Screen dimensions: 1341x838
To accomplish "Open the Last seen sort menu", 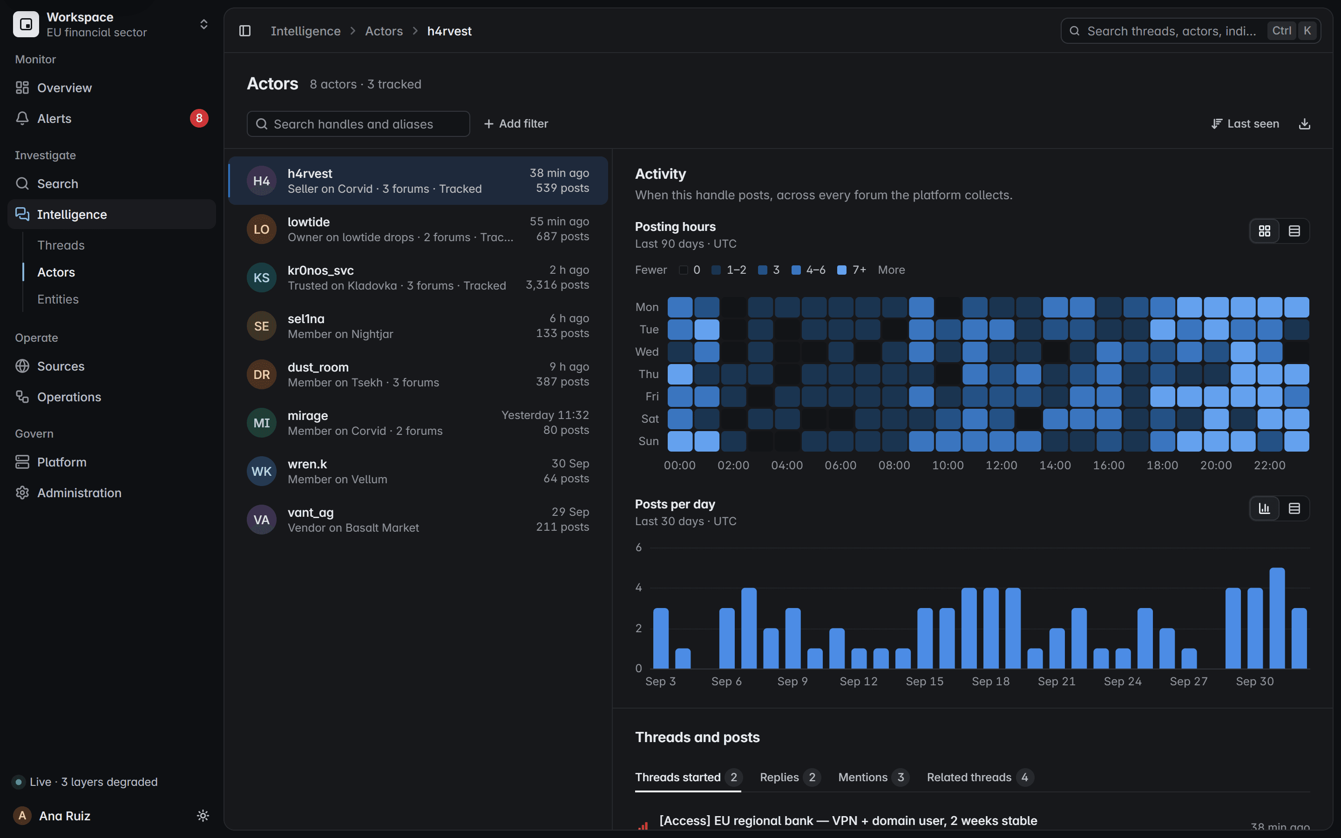I will coord(1245,123).
